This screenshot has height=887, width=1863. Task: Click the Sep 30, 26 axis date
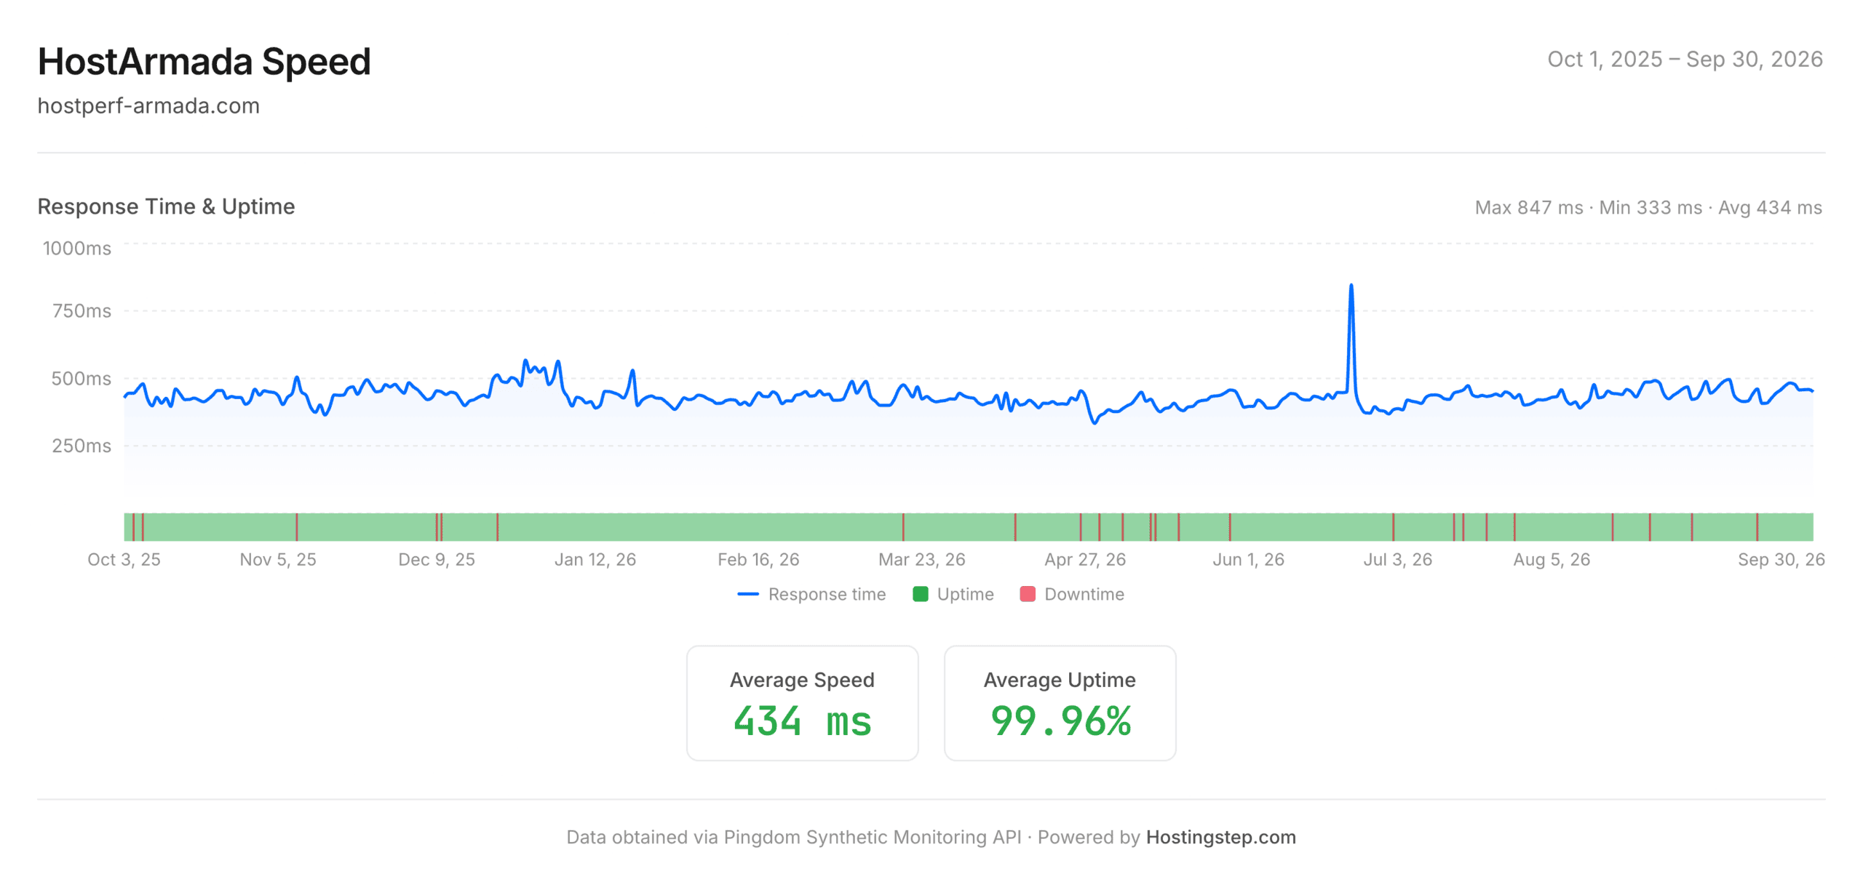point(1781,559)
